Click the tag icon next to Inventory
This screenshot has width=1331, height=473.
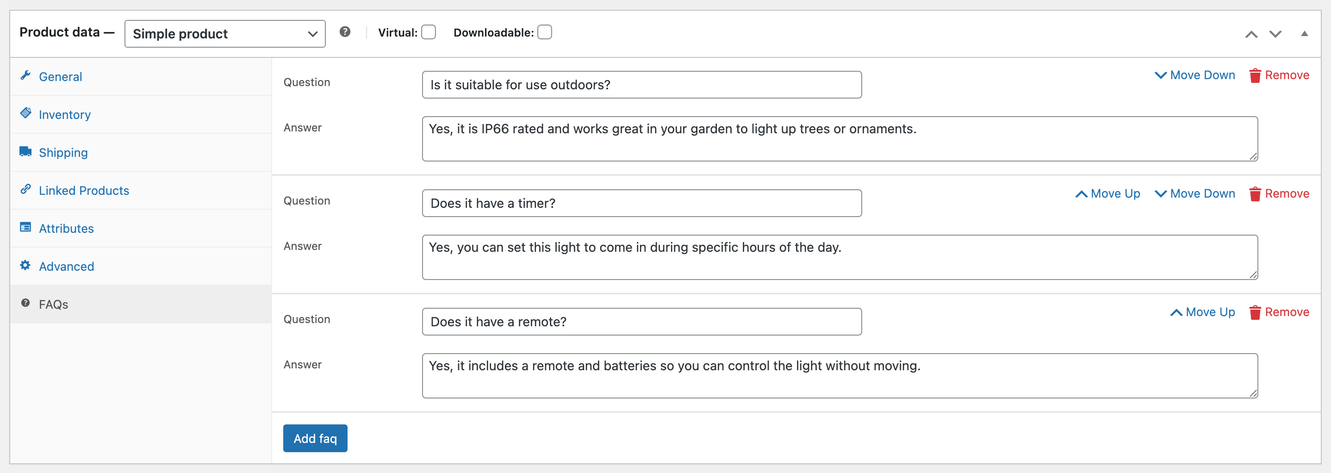point(25,113)
